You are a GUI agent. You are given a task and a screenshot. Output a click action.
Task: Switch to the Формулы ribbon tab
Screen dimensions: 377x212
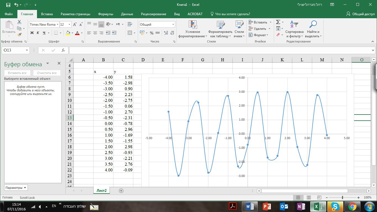[x=105, y=14]
